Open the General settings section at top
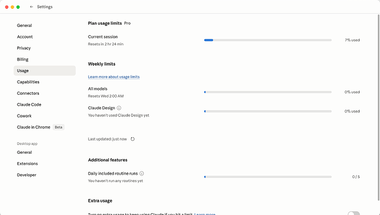Screen dimensions: 380x215 point(45,25)
